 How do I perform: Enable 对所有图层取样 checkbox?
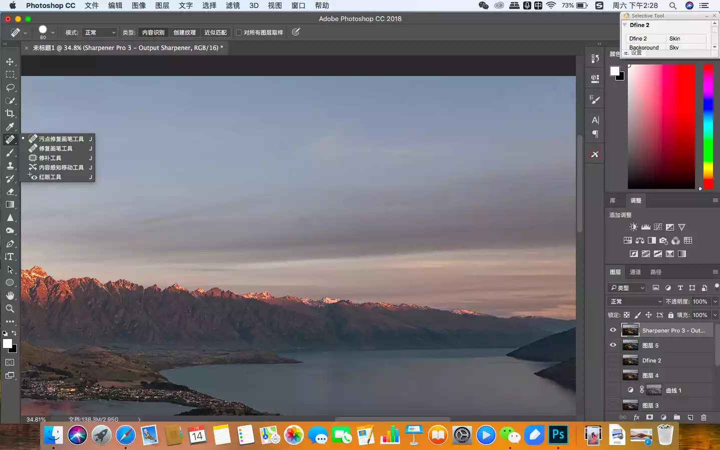click(239, 32)
